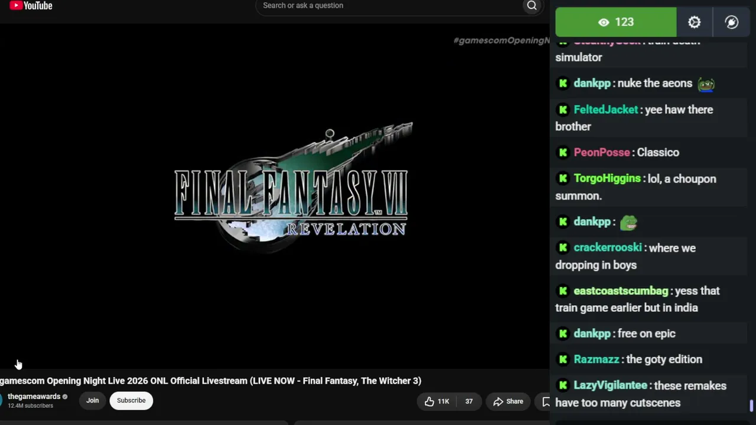Open dankpp's name on 'free on epic'
756x425 pixels.
coord(592,334)
